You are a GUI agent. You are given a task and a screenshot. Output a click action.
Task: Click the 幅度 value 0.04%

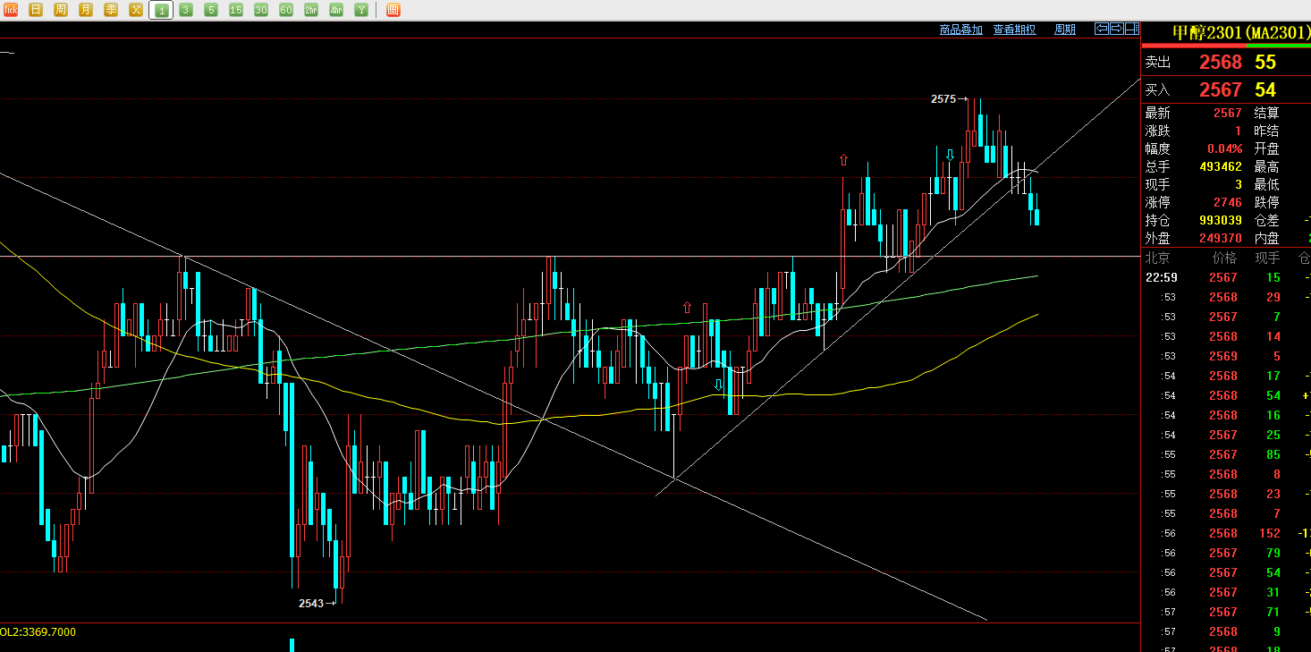[1224, 148]
